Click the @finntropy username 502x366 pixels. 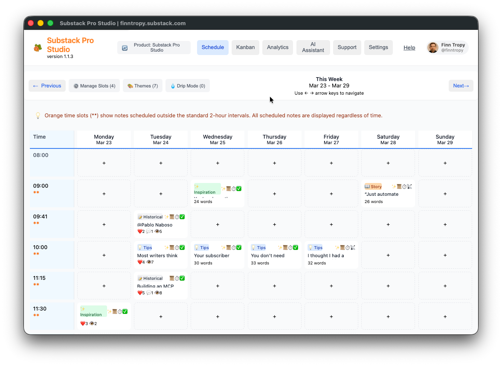point(453,51)
